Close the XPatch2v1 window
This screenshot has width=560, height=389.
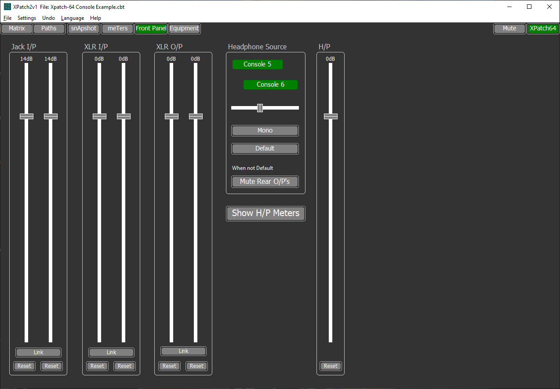[x=549, y=7]
